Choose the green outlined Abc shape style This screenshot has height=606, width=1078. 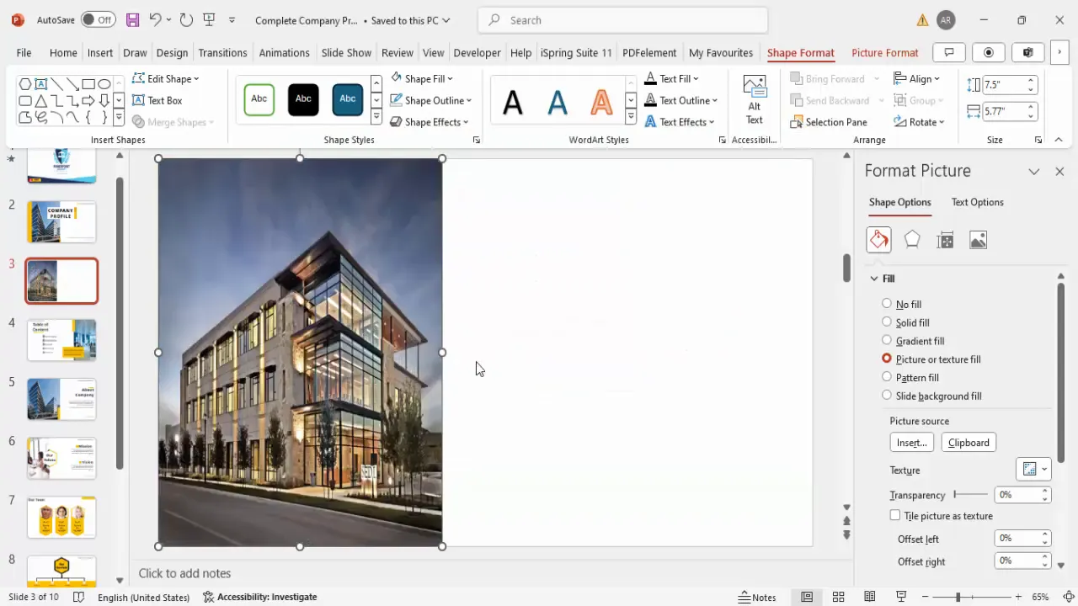pyautogui.click(x=259, y=99)
